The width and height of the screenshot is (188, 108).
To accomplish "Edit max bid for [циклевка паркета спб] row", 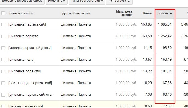I will pyautogui.click(x=126, y=24).
